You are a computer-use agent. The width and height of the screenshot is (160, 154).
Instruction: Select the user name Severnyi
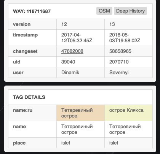coord(119,73)
